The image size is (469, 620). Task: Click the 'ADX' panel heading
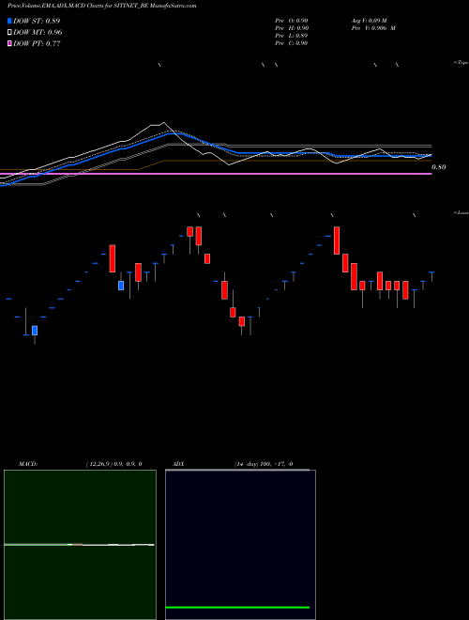(178, 464)
